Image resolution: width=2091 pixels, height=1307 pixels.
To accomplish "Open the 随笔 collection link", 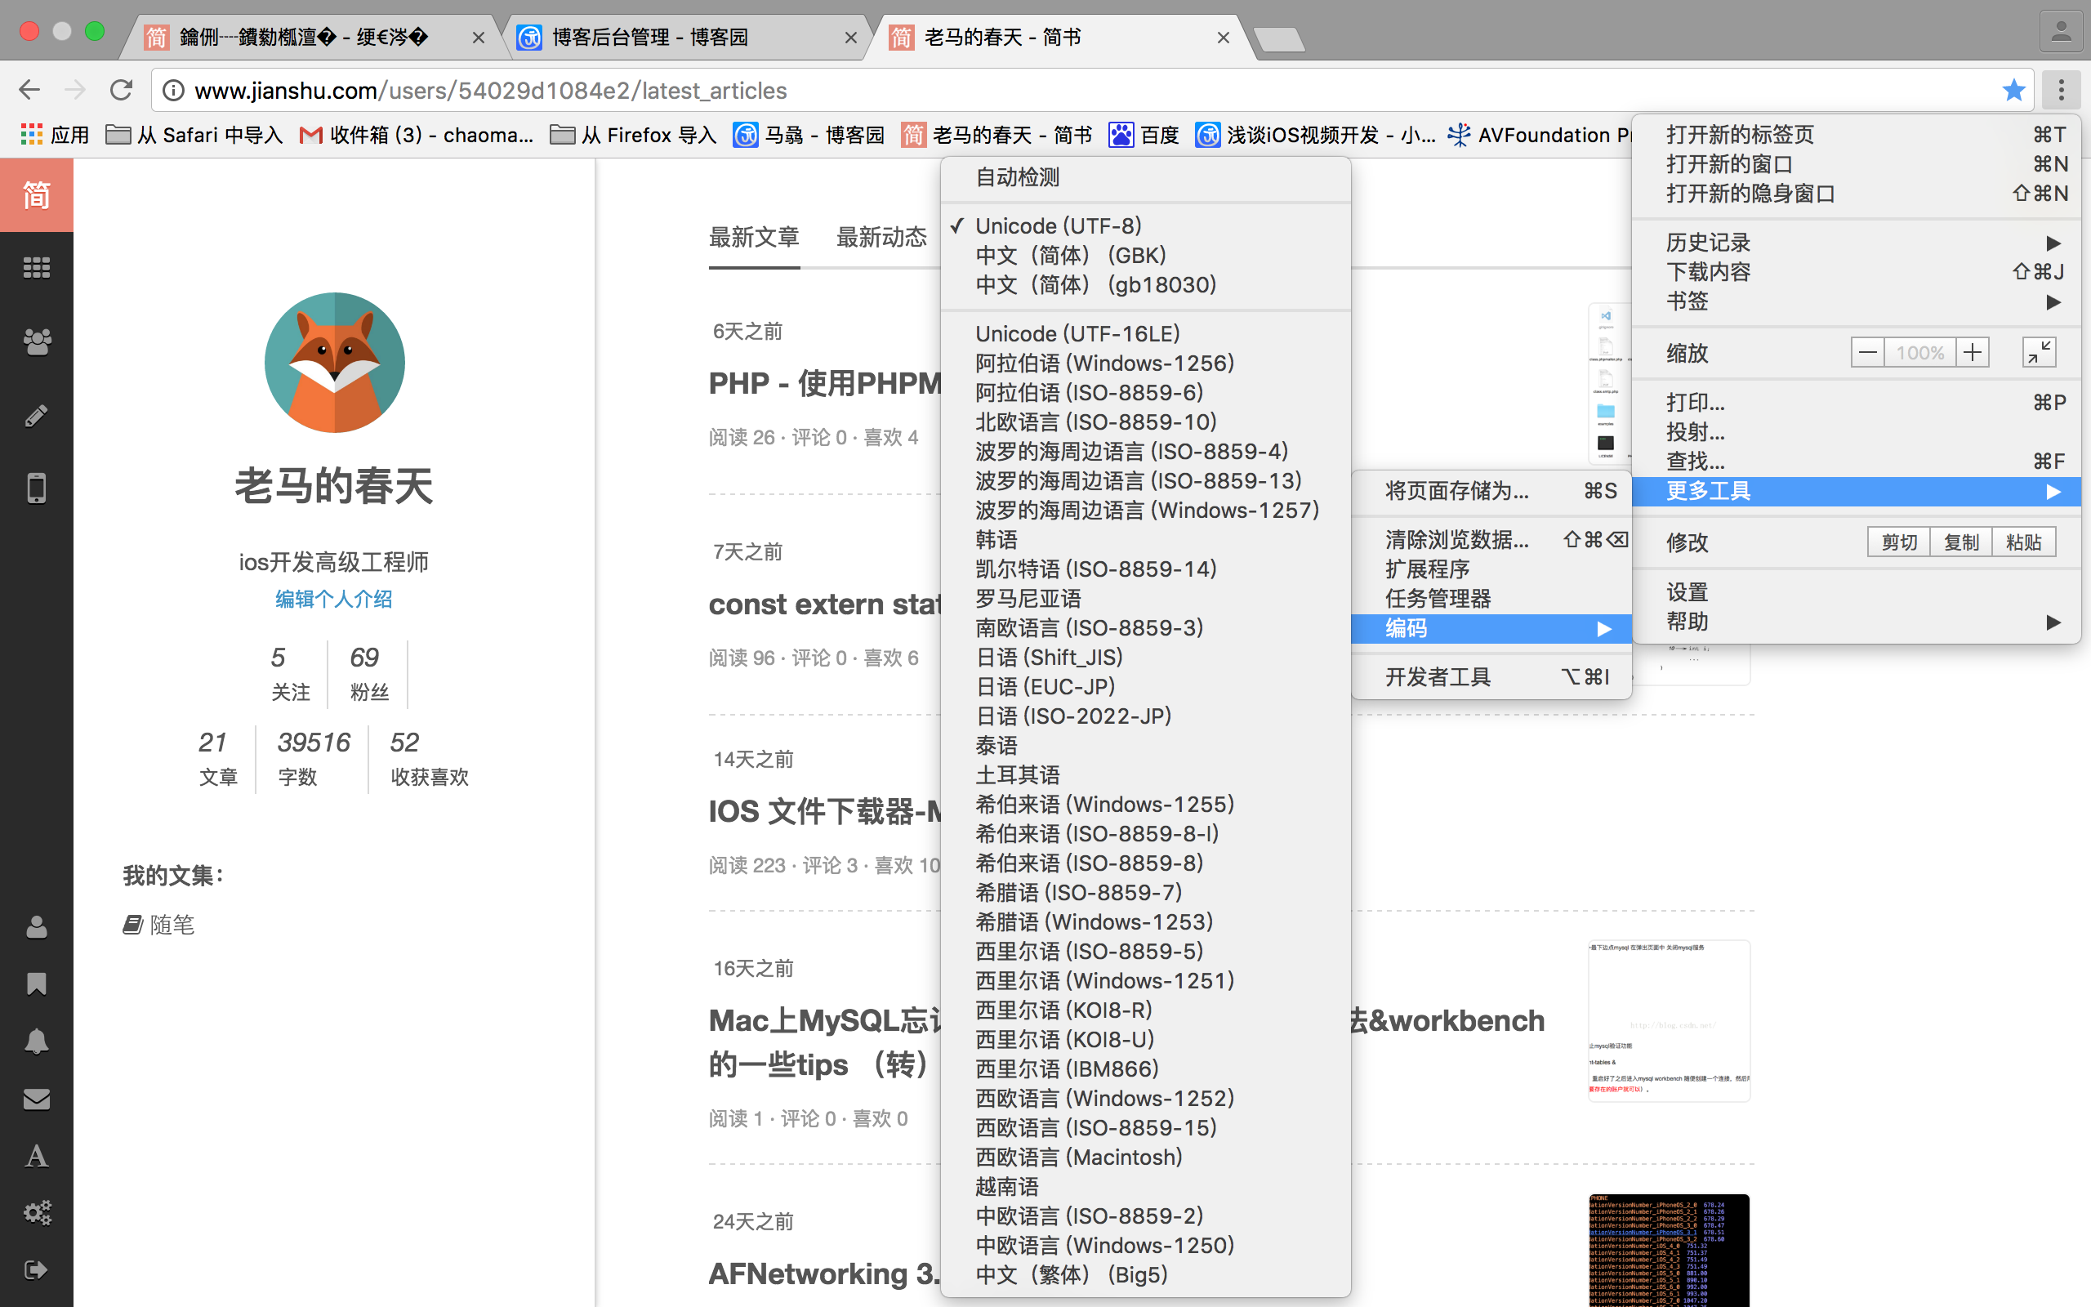I will click(159, 925).
